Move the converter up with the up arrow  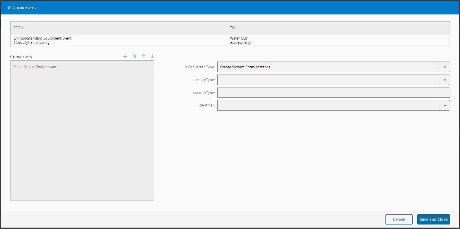[x=143, y=56]
